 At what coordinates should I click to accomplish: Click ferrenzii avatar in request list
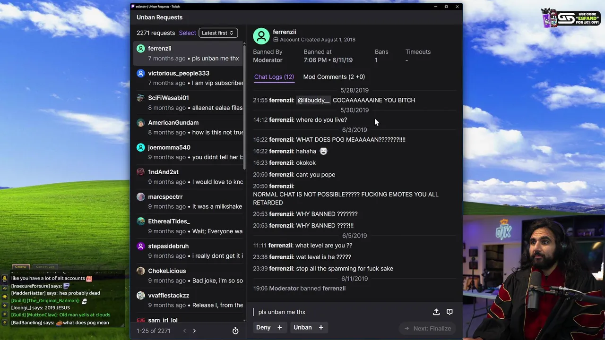tap(140, 49)
